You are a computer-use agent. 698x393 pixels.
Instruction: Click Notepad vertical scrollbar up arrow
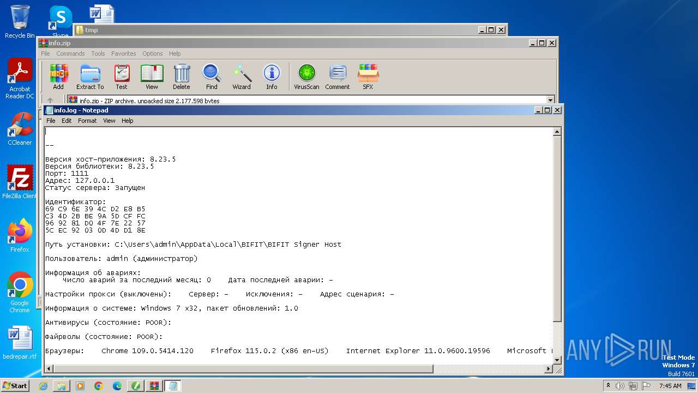557,132
